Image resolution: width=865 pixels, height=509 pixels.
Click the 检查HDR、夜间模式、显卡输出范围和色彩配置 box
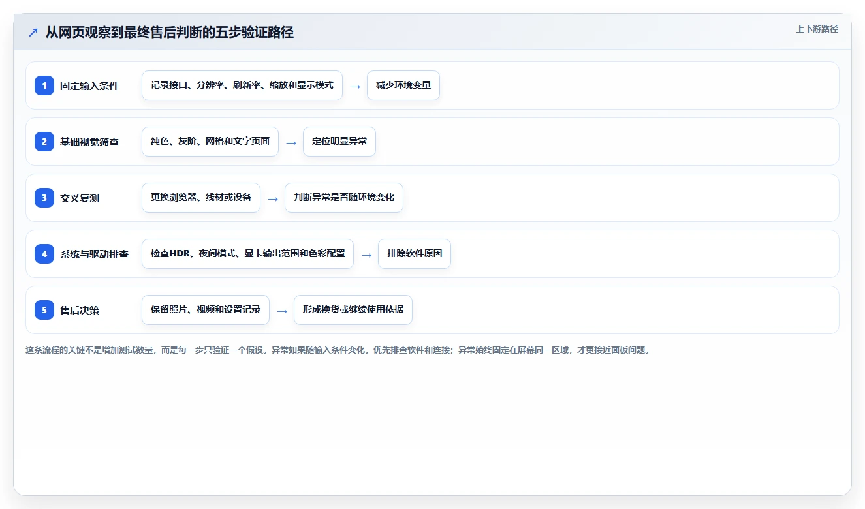[x=247, y=254]
